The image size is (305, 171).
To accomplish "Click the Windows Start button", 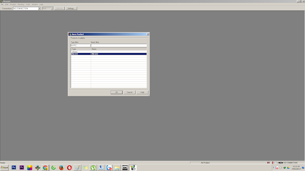I will click(x=4, y=168).
